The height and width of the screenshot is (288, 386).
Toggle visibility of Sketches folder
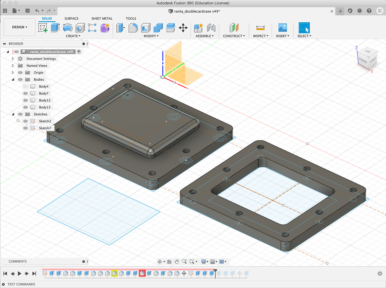(x=20, y=114)
